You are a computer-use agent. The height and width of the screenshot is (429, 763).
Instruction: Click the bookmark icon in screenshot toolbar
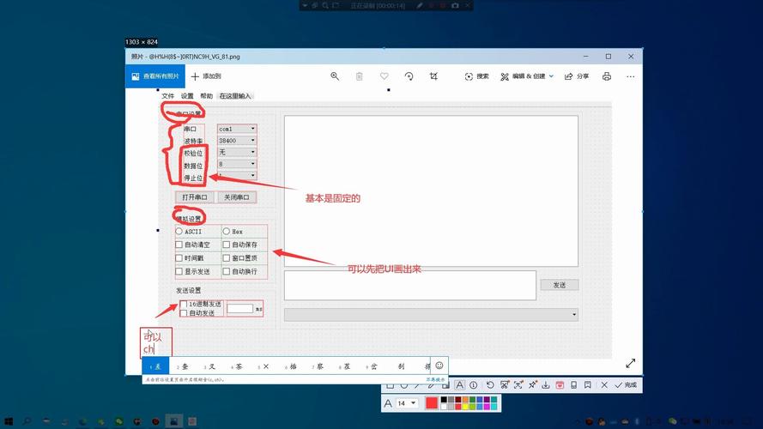point(587,384)
